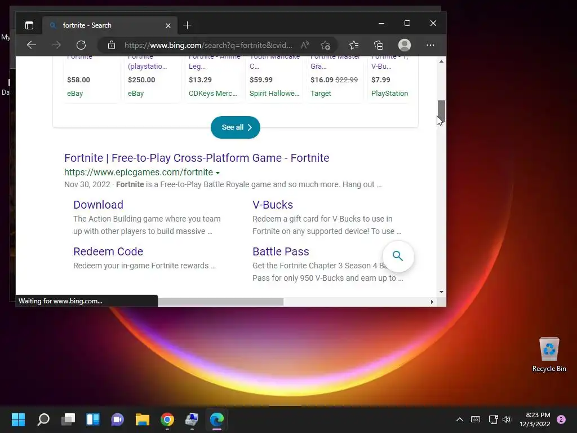Open the Widgets panel
The width and height of the screenshot is (577, 433).
point(93,419)
